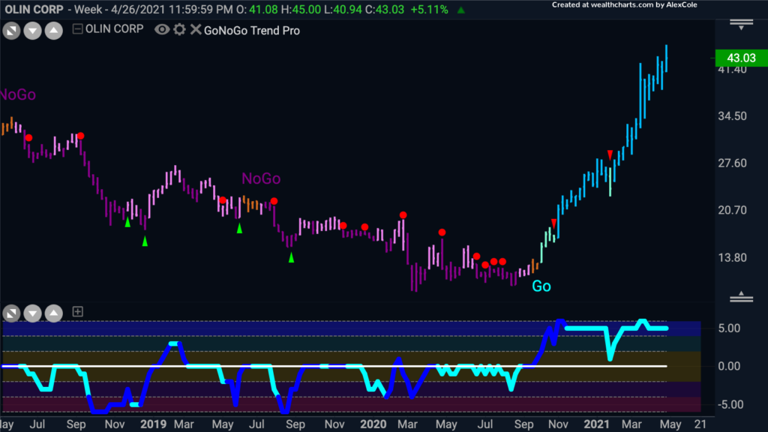
Task: Click the OLIN CORP title in header
Action: pyautogui.click(x=34, y=9)
